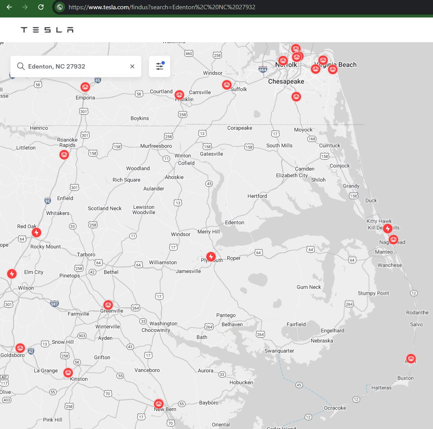This screenshot has height=429, width=433.
Task: Click the location pin near Buxton
Action: pos(410,358)
